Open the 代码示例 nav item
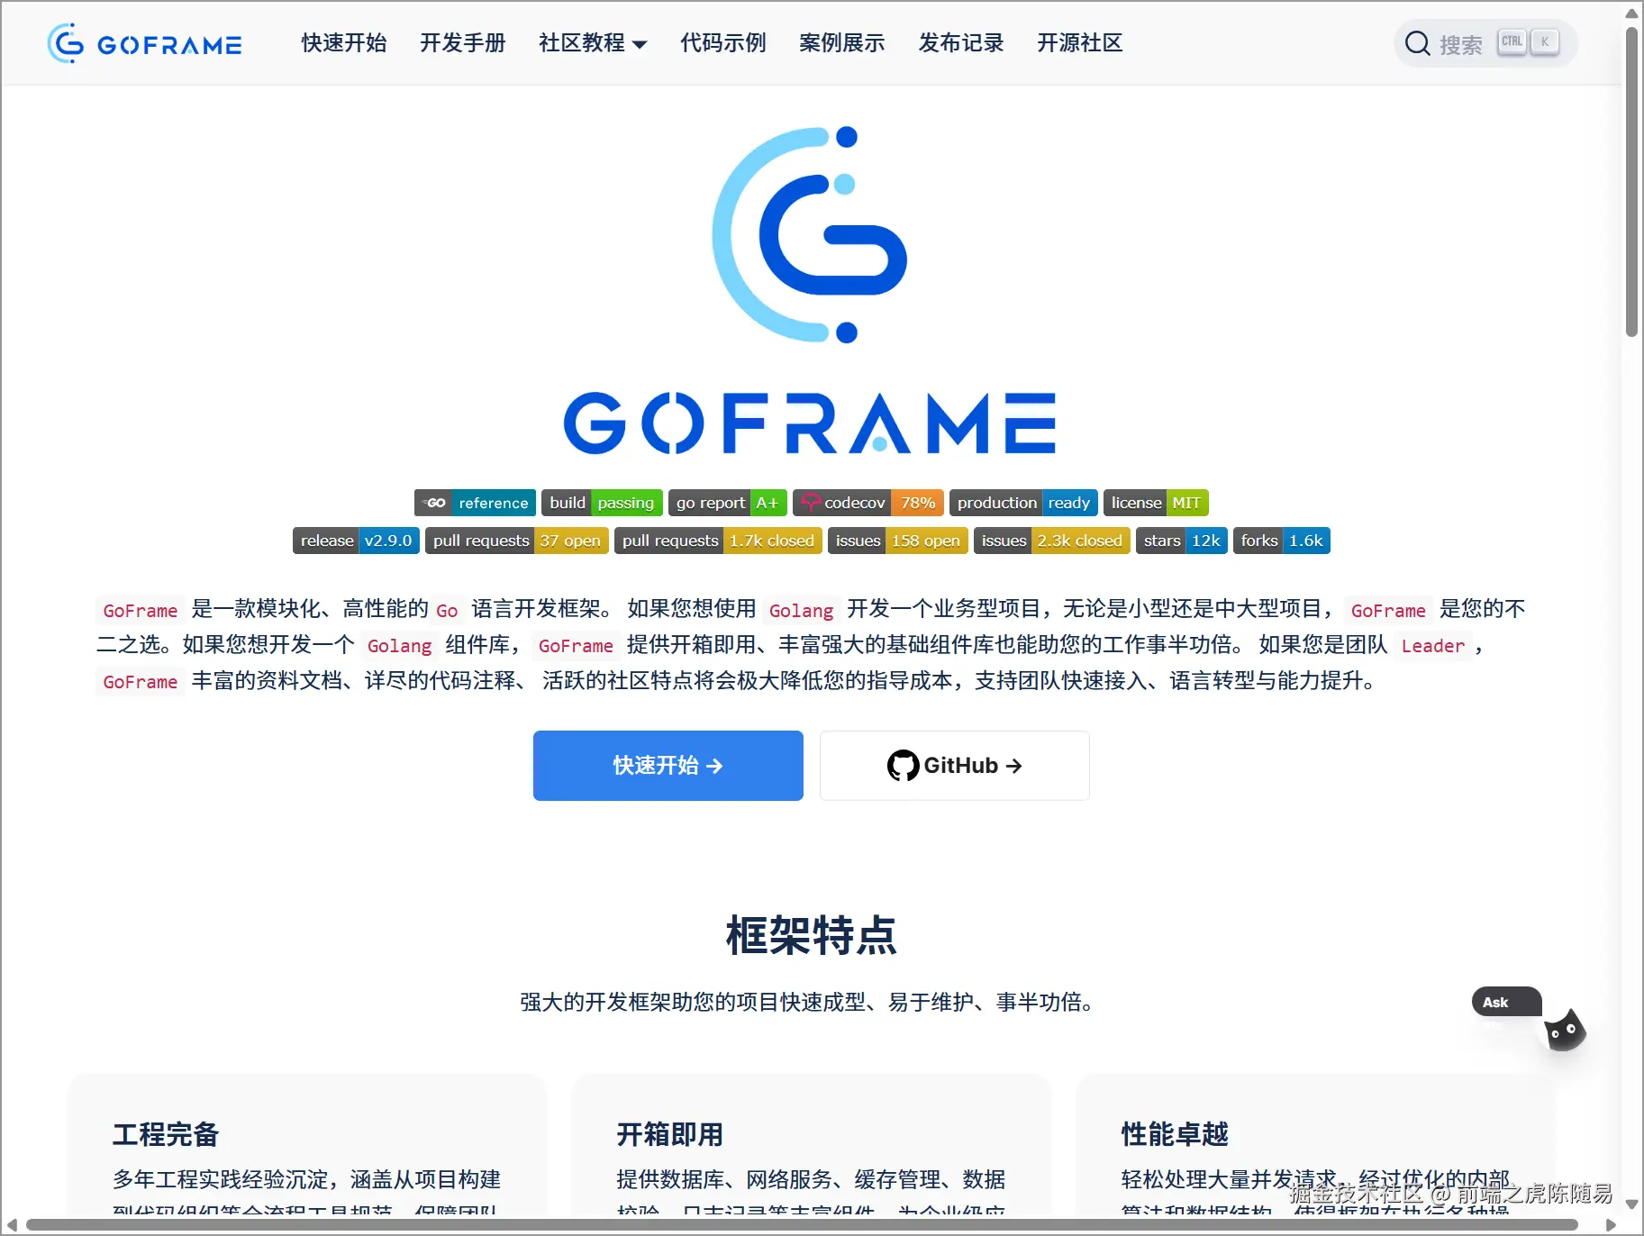 coord(723,43)
